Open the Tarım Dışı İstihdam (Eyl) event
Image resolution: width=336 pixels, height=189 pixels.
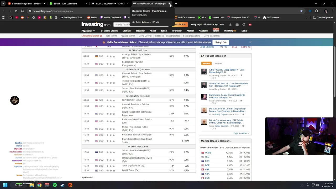(x=134, y=166)
